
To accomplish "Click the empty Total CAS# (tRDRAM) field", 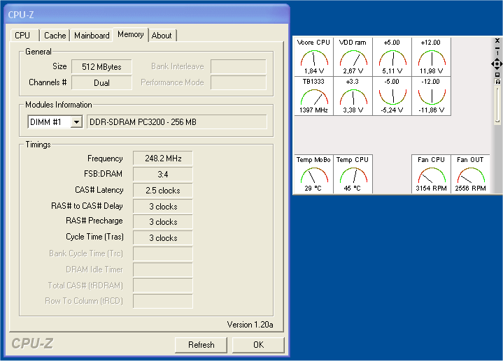I will 163,285.
